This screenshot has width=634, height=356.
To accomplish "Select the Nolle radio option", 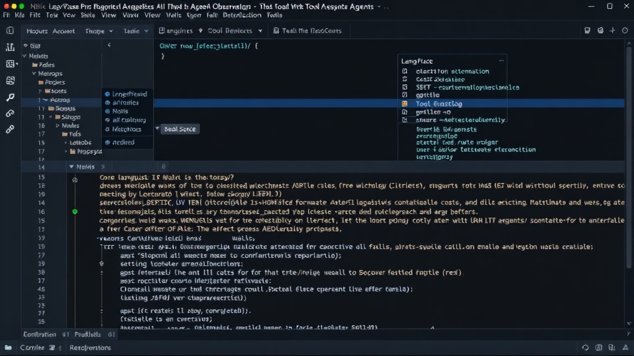I will coord(108,111).
